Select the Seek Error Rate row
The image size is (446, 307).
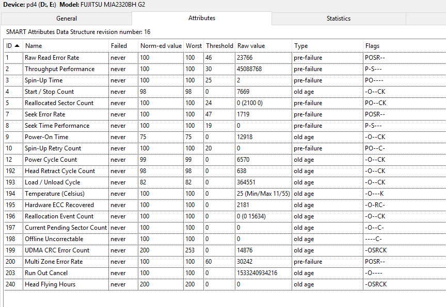pyautogui.click(x=225, y=114)
